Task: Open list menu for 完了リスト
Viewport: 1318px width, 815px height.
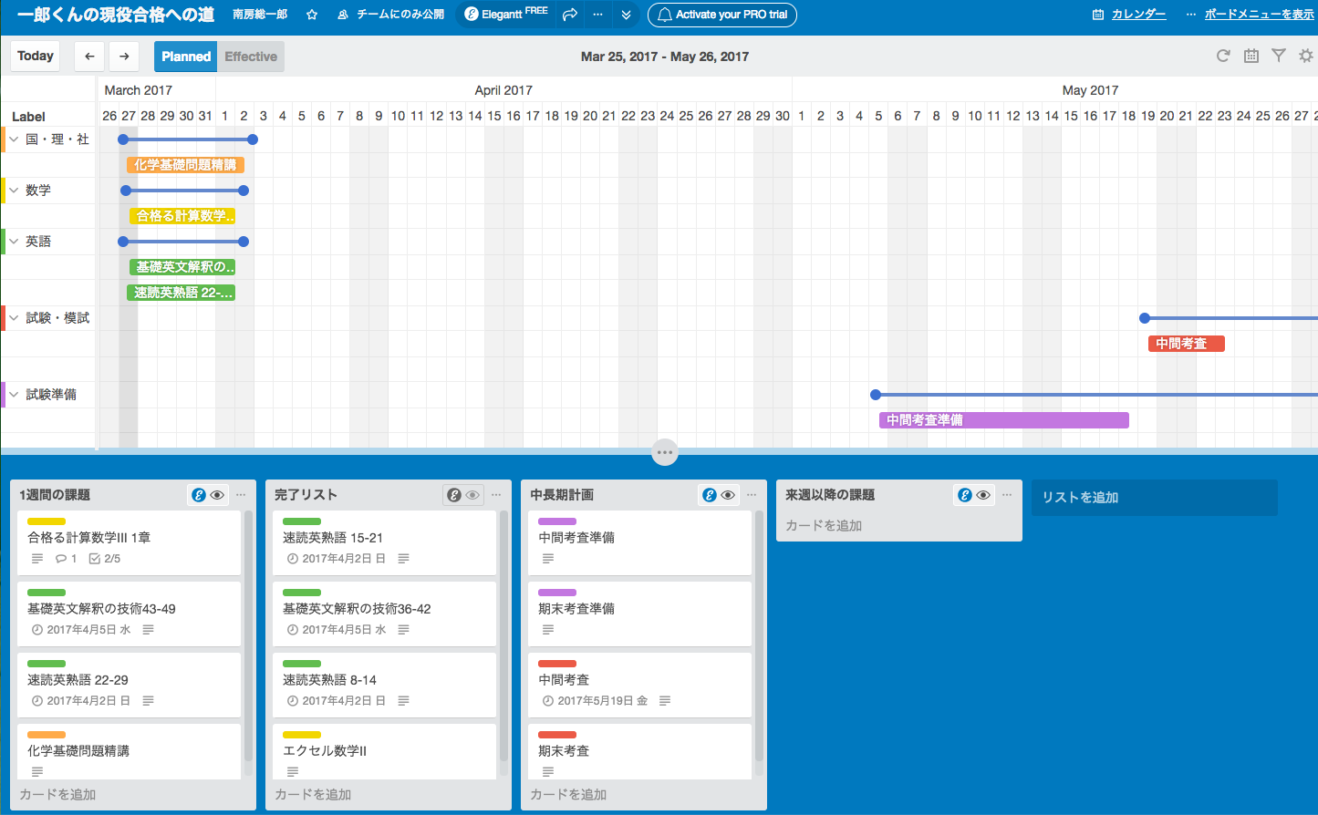Action: [496, 495]
